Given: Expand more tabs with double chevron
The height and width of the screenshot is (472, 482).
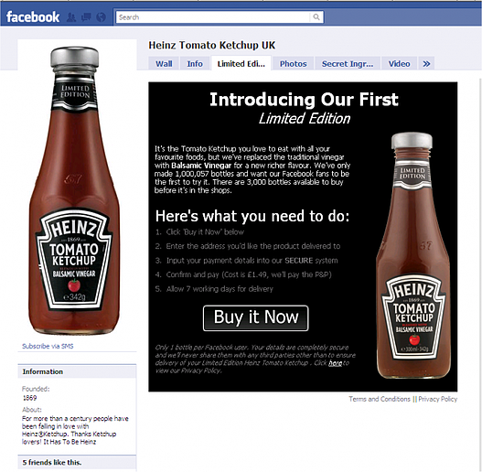Looking at the screenshot, I should 426,64.
